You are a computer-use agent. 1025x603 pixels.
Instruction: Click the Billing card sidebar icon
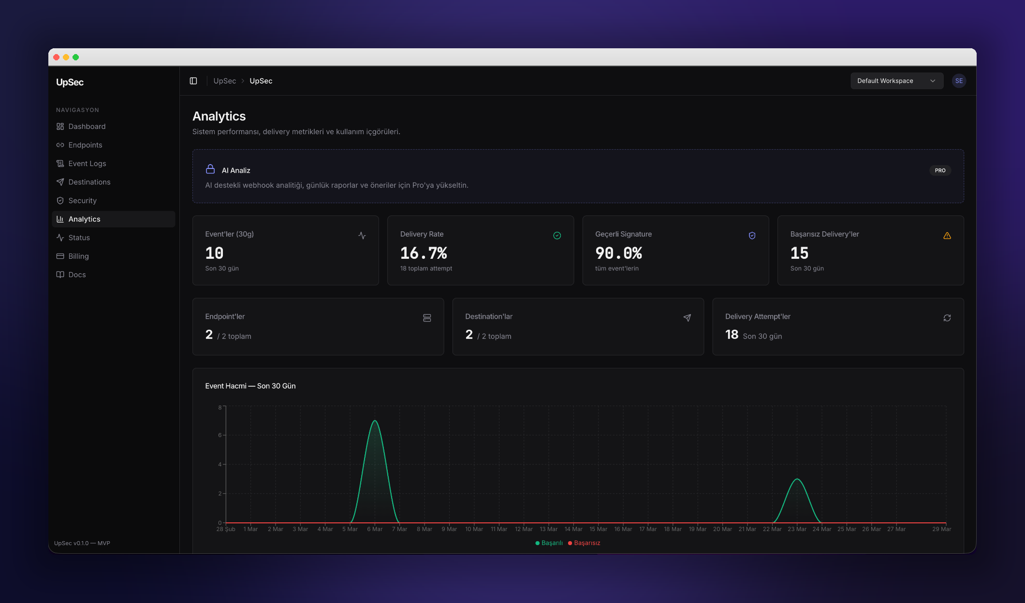[x=60, y=256]
